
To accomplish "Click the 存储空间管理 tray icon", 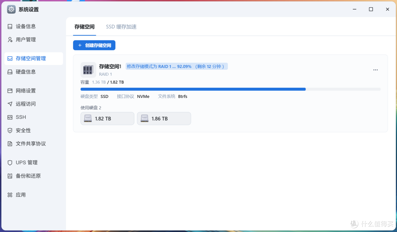I will [x=10, y=59].
